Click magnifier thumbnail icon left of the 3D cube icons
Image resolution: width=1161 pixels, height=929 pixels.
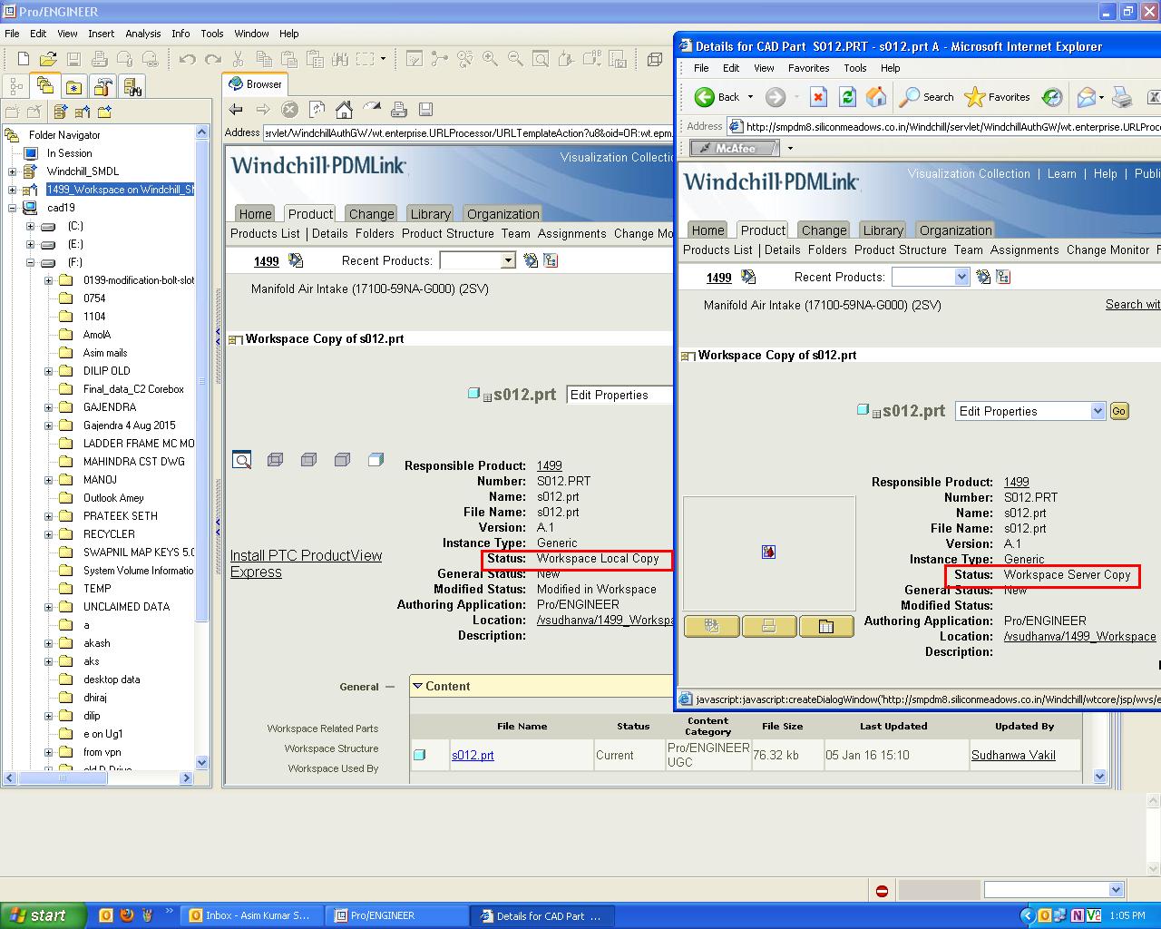click(x=241, y=460)
